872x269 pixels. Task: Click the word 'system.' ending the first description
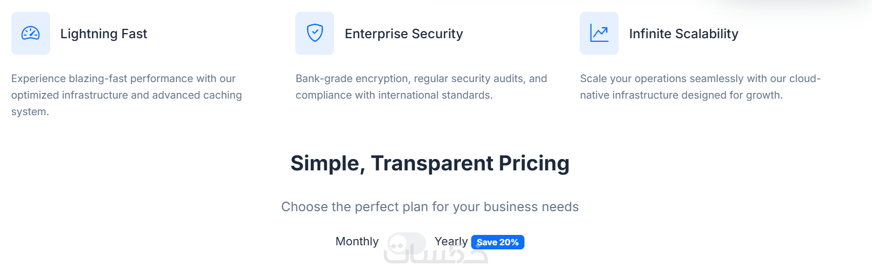pyautogui.click(x=30, y=112)
